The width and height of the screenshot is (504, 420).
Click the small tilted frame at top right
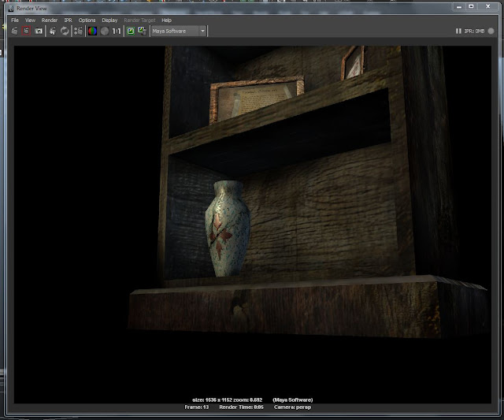pos(353,62)
